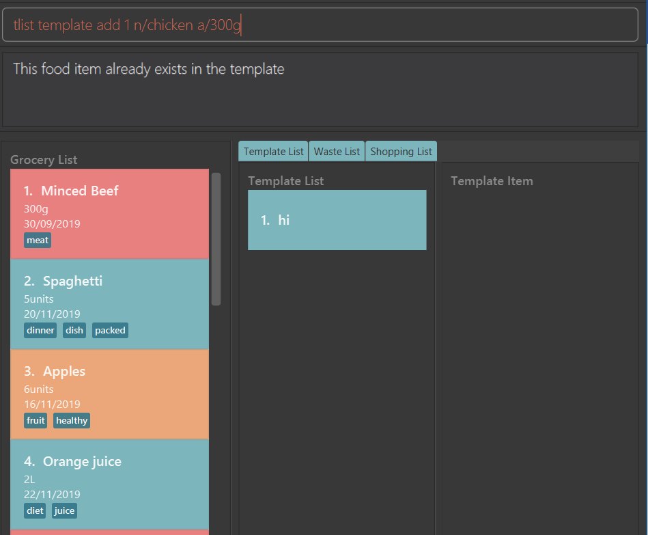The height and width of the screenshot is (535, 648).
Task: Click the 'meat' tag on Minced Beef
Action: (x=38, y=241)
